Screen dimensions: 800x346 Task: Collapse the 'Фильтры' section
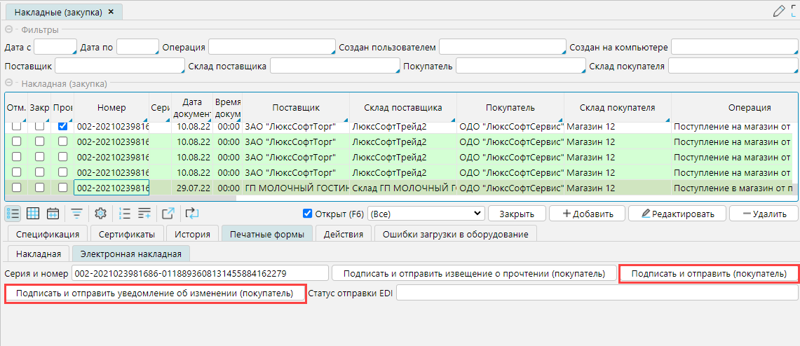(x=9, y=29)
